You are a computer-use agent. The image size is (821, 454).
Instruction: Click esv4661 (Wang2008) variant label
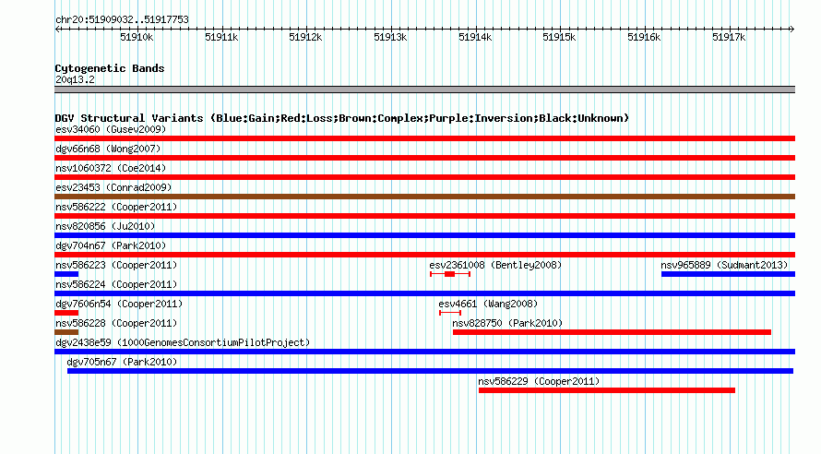[x=488, y=304]
